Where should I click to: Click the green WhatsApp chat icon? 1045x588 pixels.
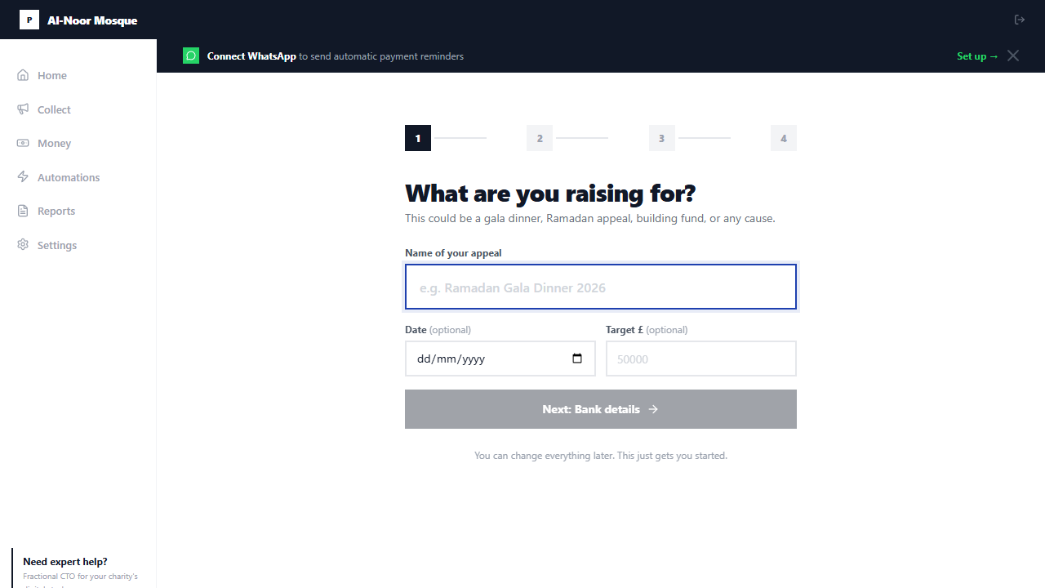click(x=191, y=56)
